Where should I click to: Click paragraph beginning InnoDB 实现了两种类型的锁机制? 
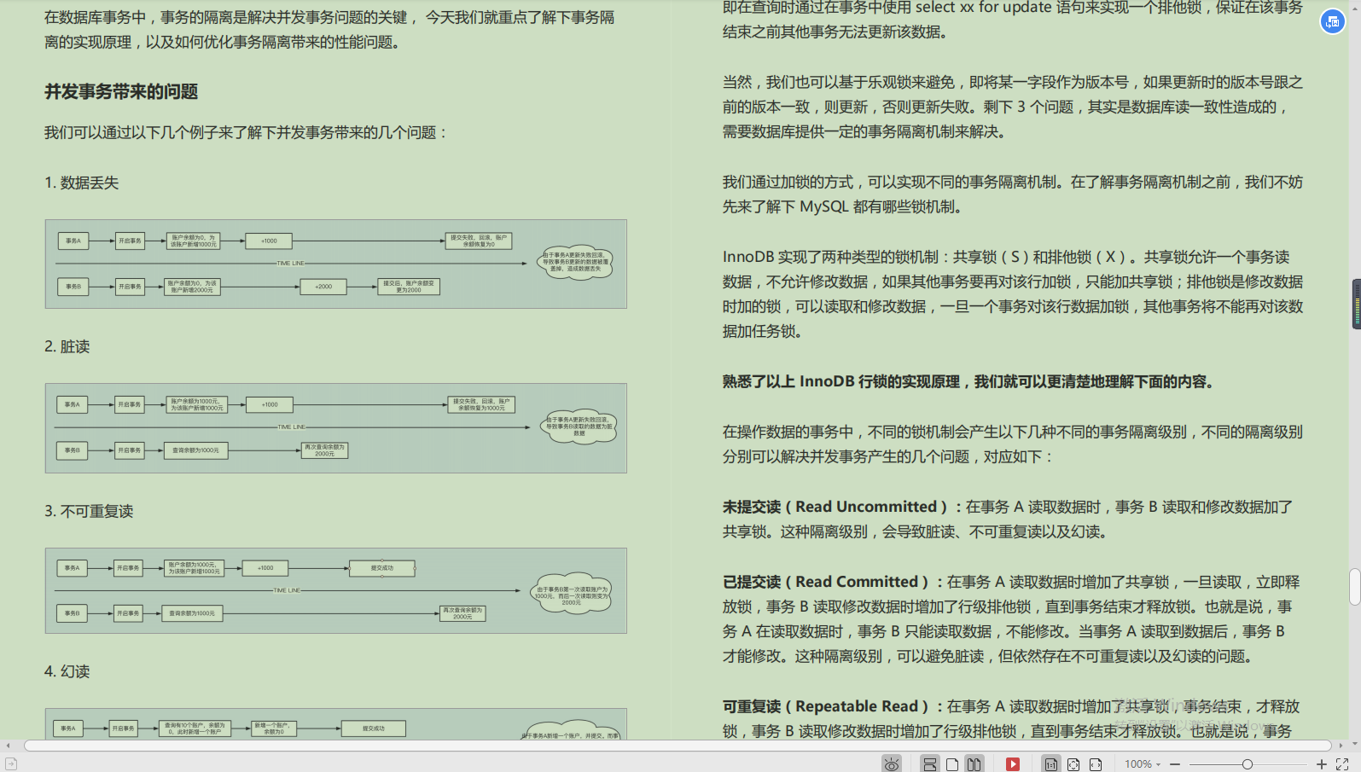[1013, 294]
